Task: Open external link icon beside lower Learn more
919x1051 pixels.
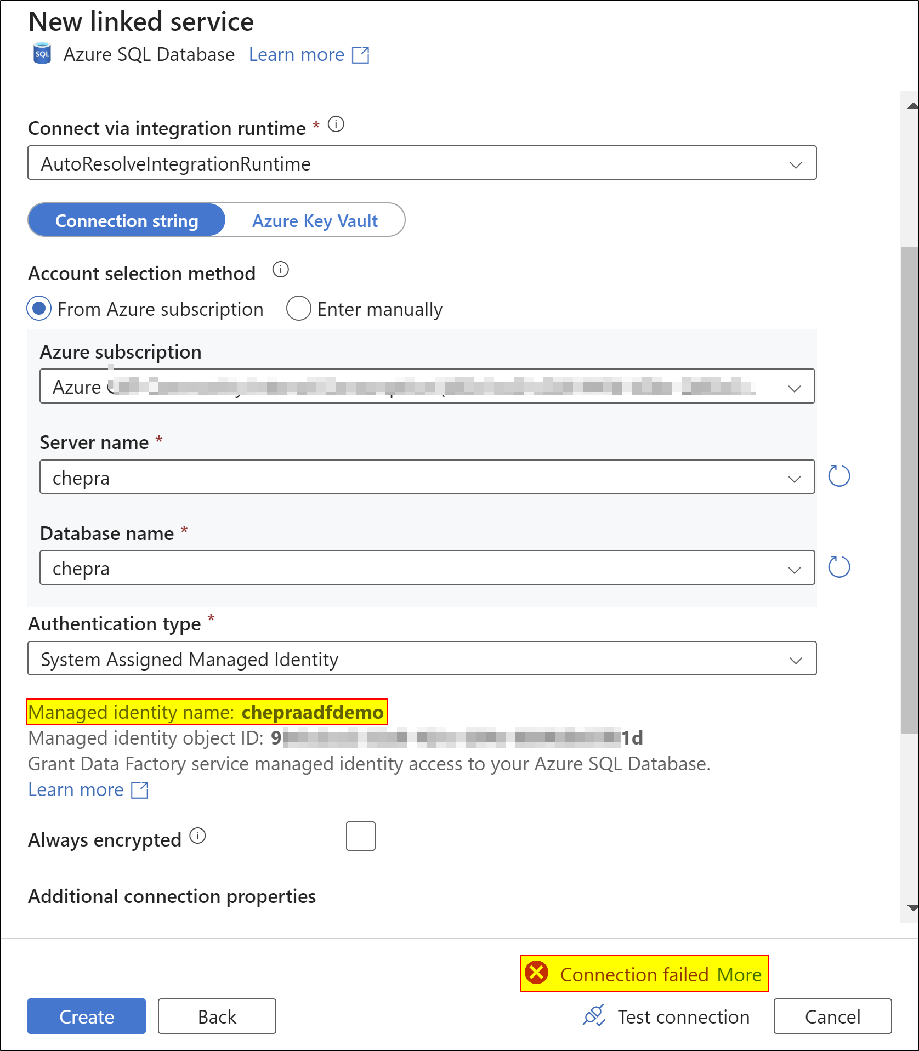Action: (140, 790)
